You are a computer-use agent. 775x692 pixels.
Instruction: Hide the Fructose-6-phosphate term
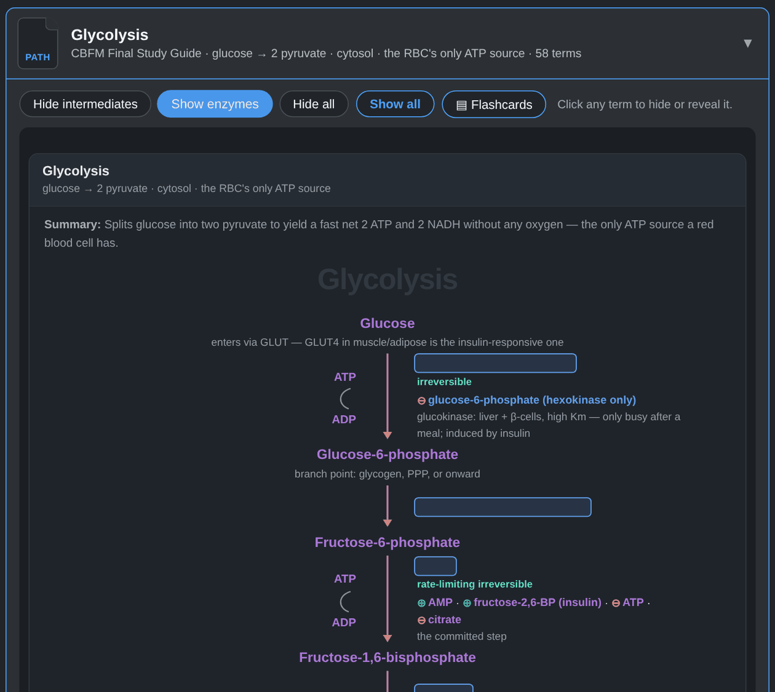pyautogui.click(x=387, y=543)
